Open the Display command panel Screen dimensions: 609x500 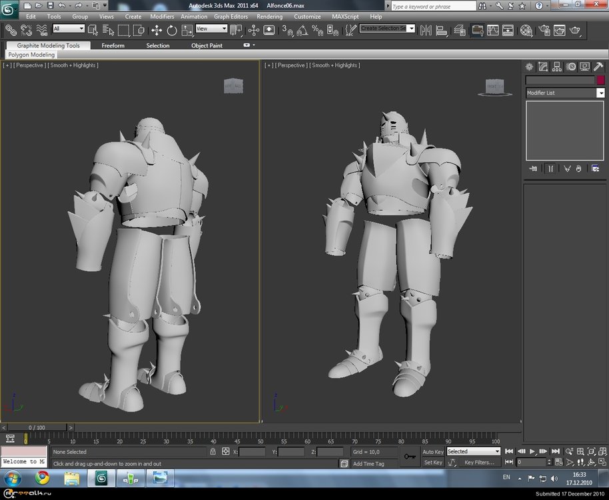584,67
